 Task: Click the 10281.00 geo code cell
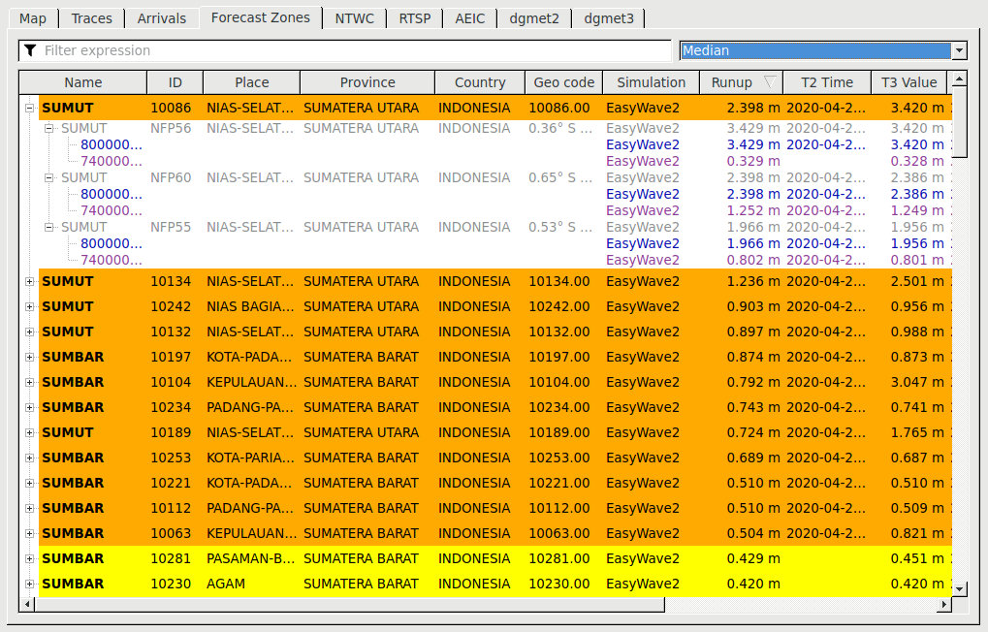(558, 559)
